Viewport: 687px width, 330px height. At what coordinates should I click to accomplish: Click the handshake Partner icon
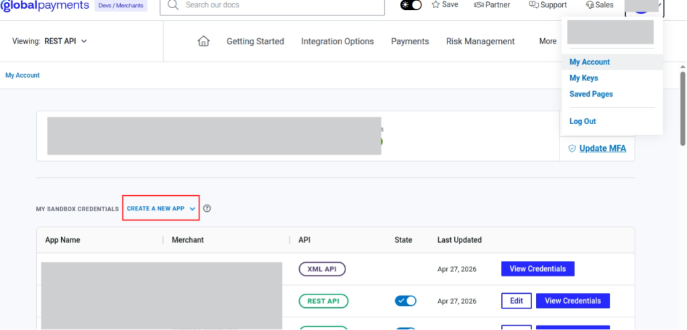(x=478, y=5)
